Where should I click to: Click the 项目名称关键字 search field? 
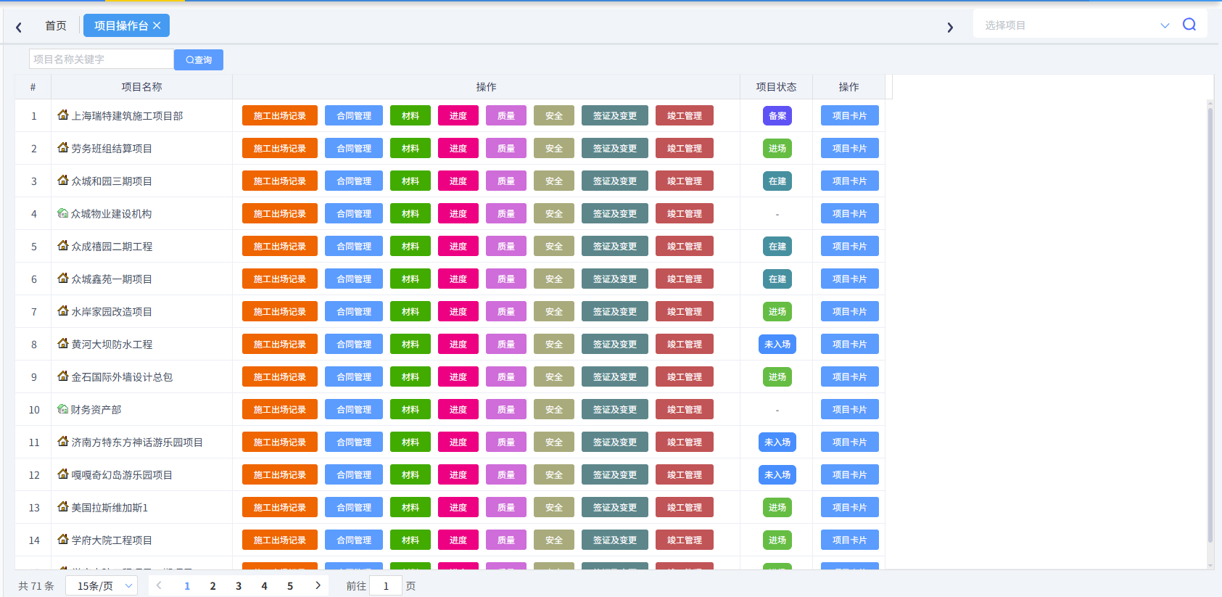click(102, 59)
